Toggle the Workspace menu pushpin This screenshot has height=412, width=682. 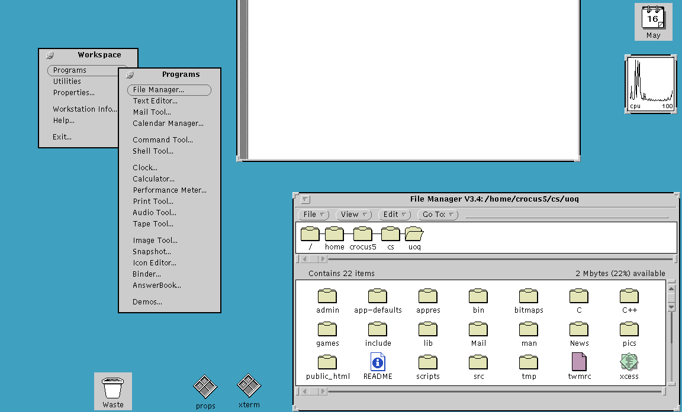tap(50, 55)
